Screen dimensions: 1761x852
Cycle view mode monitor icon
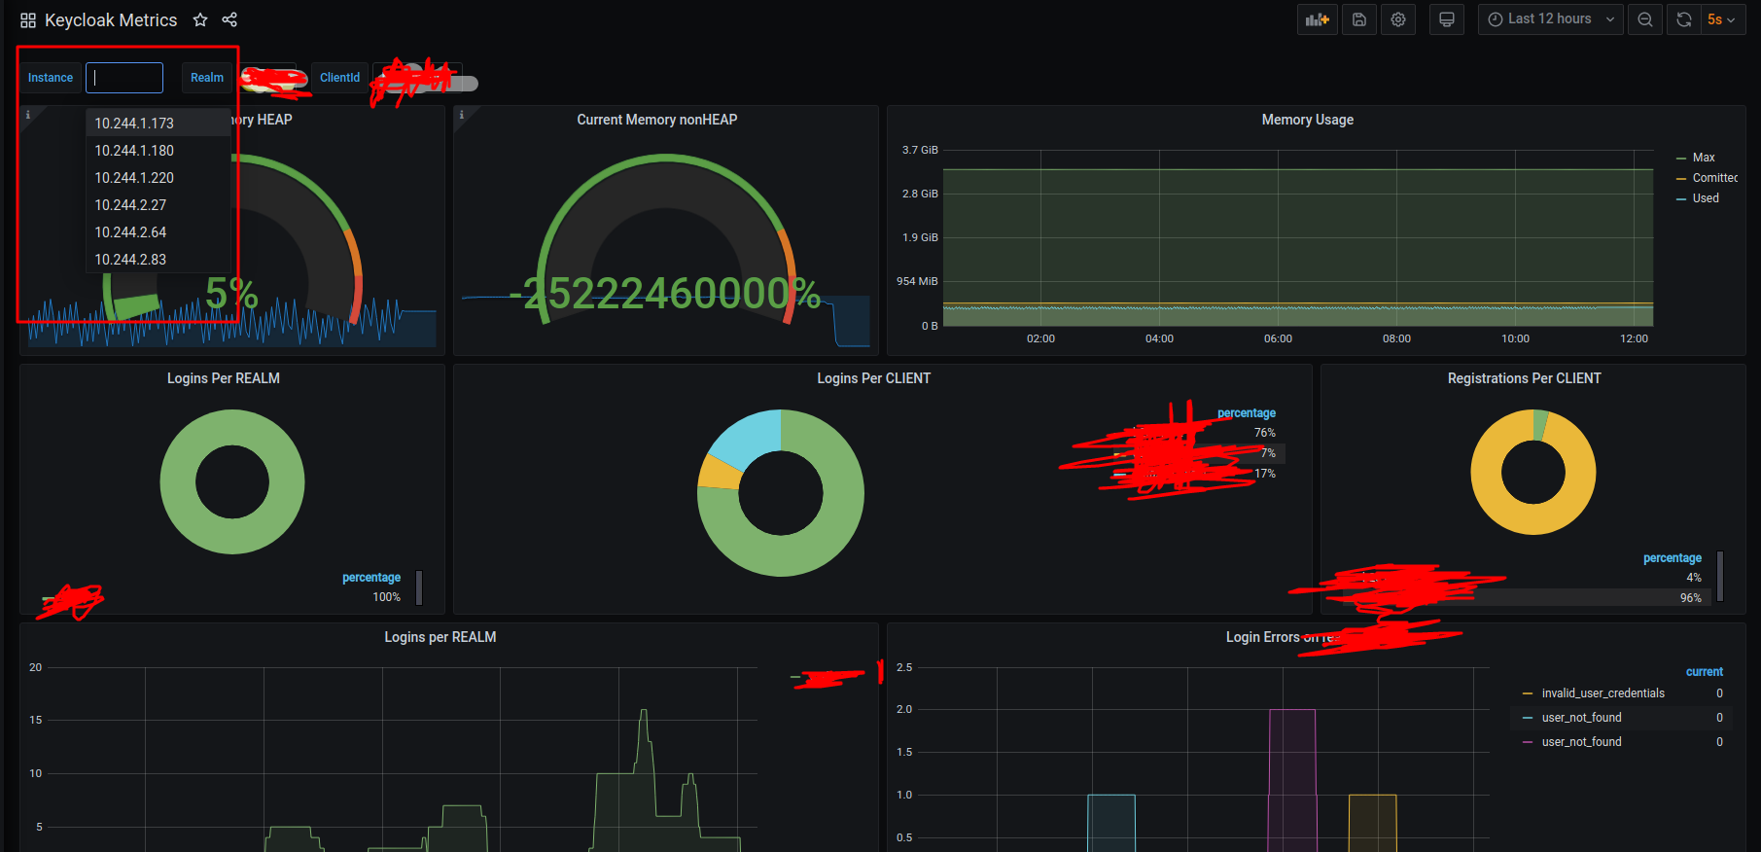[1447, 19]
